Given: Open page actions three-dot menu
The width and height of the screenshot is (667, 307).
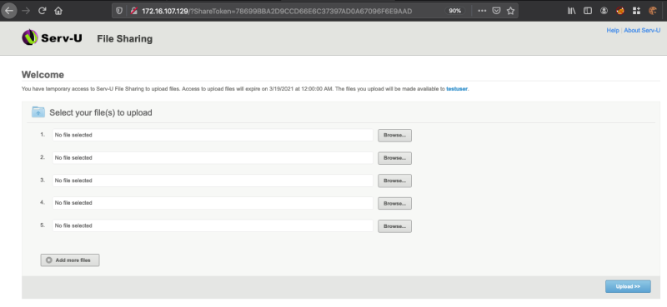Looking at the screenshot, I should (x=482, y=11).
